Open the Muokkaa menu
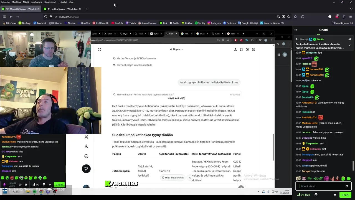355x200 pixels. coord(16,2)
